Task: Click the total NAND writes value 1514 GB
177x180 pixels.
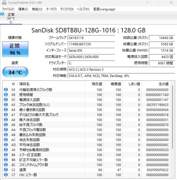Action: tap(162, 50)
